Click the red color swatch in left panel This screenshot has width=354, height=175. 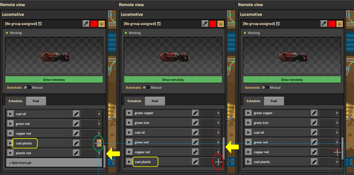coord(94,24)
